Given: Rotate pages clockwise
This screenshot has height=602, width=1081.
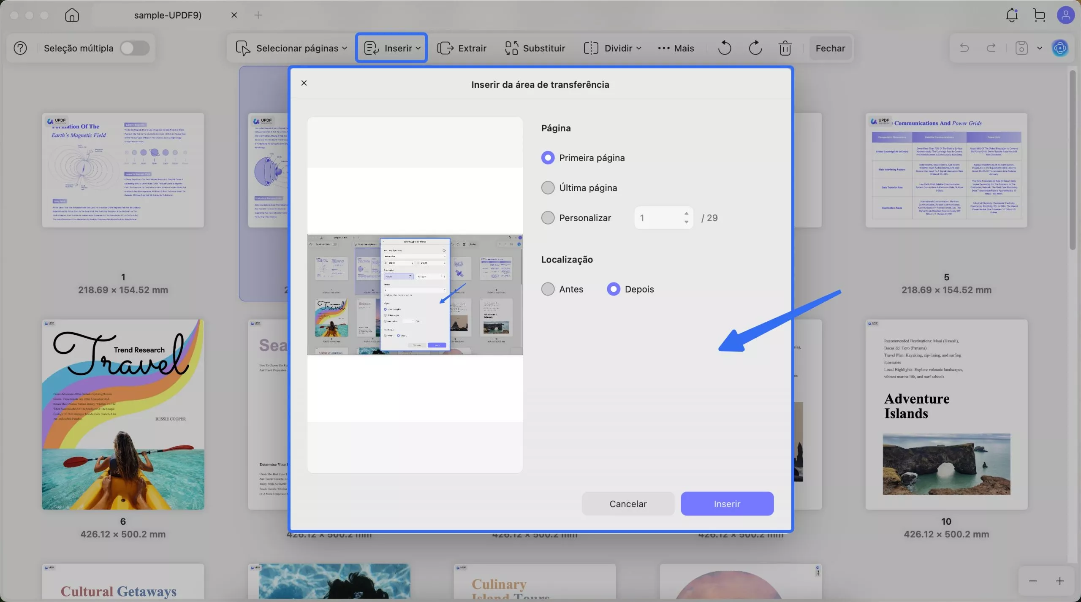Looking at the screenshot, I should pos(755,48).
